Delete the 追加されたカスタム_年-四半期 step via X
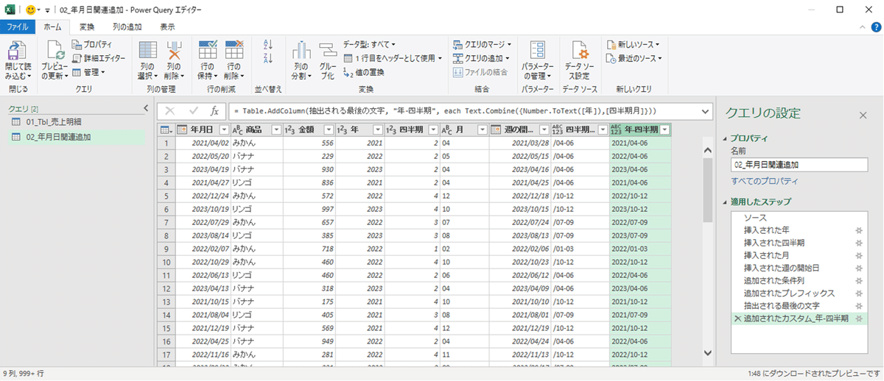Screen dimensions: 884x381 (x=737, y=318)
